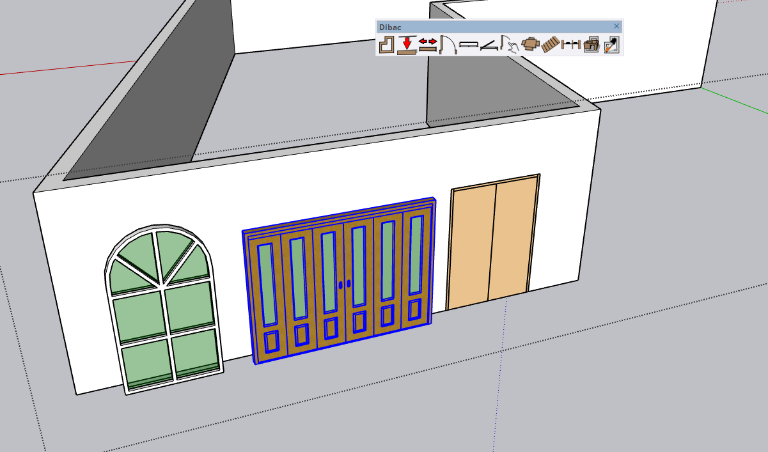Image resolution: width=768 pixels, height=452 pixels.
Task: Select the Dibac Wall tool
Action: tap(386, 45)
